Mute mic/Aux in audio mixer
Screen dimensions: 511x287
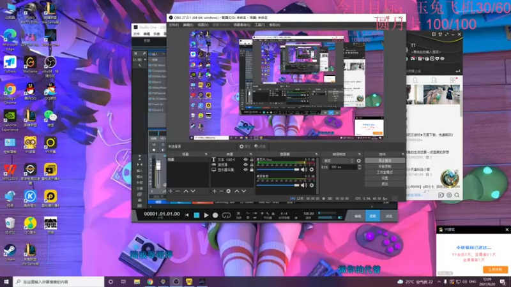point(304,170)
